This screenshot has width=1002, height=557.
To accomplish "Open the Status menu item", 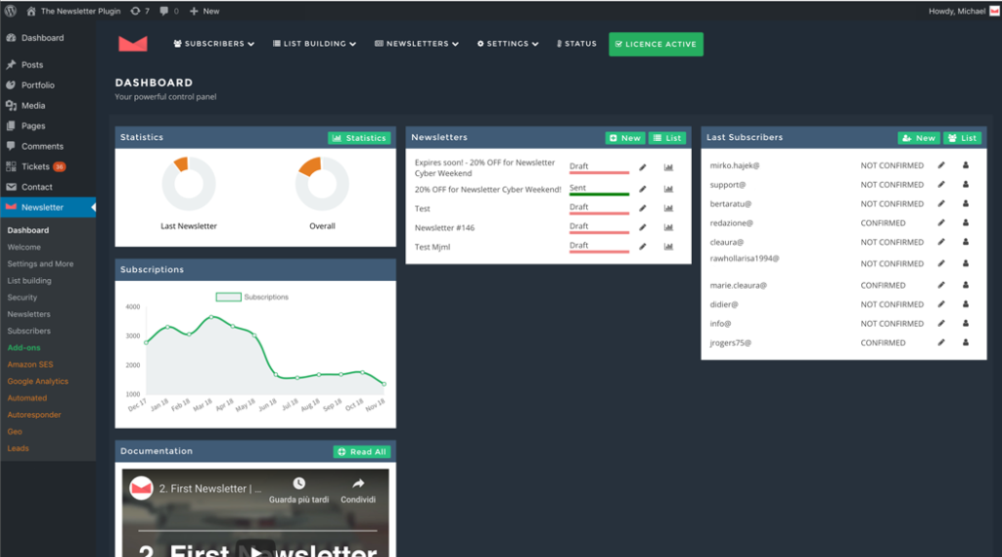I will pyautogui.click(x=576, y=43).
